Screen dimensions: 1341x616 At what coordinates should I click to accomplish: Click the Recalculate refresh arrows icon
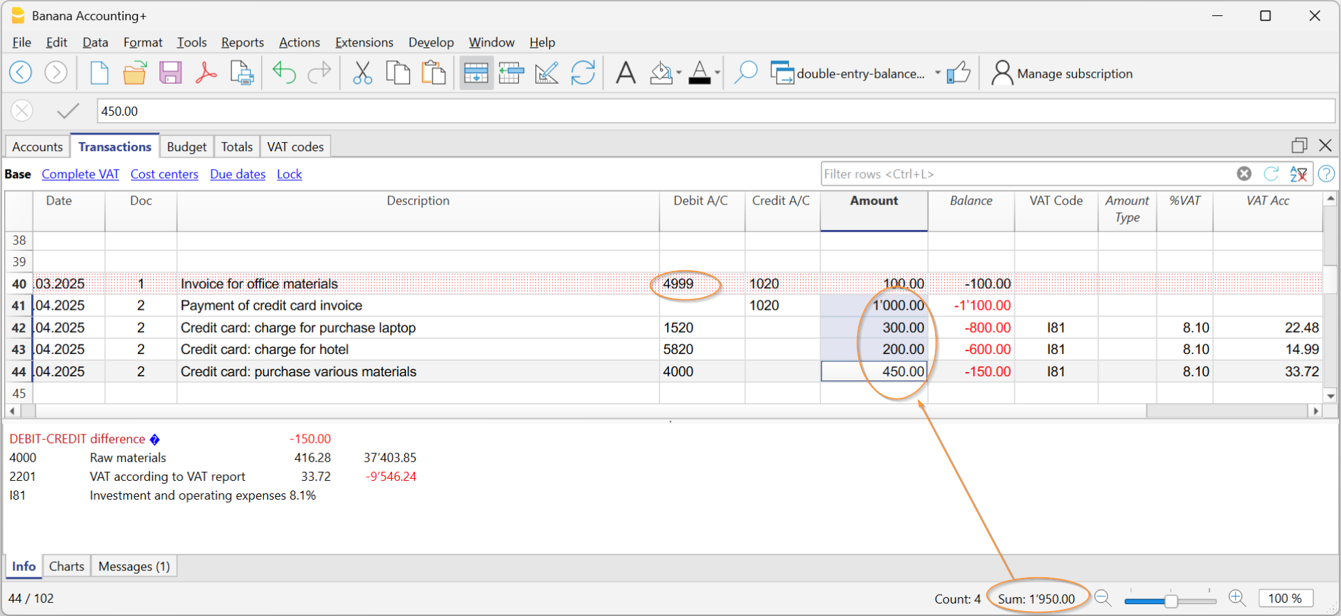(583, 73)
